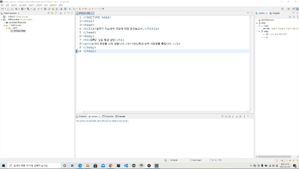Expand JavaScript Resources node
This screenshot has width=299, height=169.
4,22
